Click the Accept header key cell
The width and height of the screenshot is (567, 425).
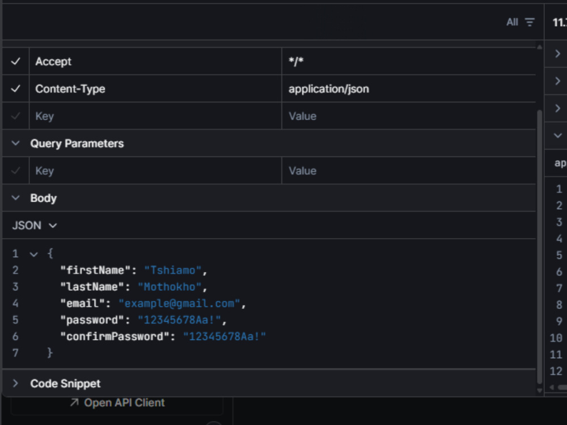[x=155, y=61]
